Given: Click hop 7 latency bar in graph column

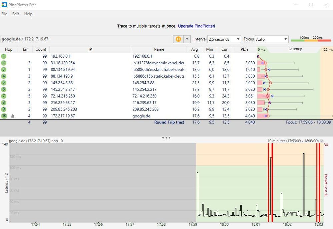Looking at the screenshot, I should tap(264, 96).
